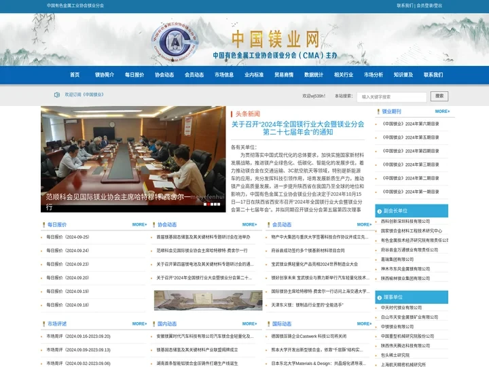Focus the keyword search input field
This screenshot has width=489, height=367.
[392, 97]
